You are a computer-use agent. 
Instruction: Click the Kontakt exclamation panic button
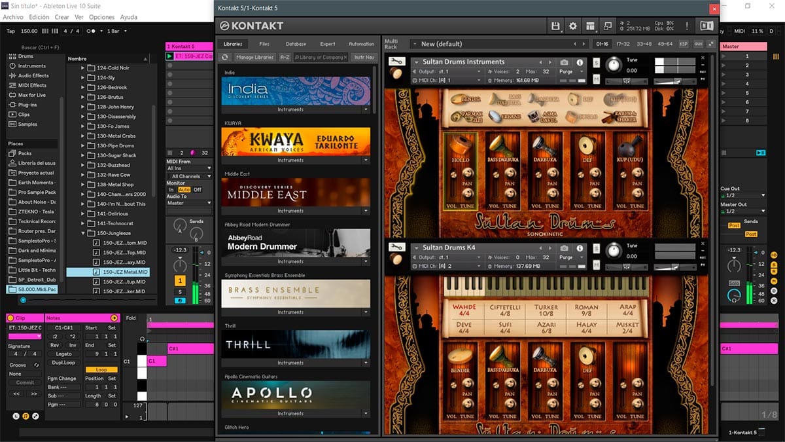[687, 26]
